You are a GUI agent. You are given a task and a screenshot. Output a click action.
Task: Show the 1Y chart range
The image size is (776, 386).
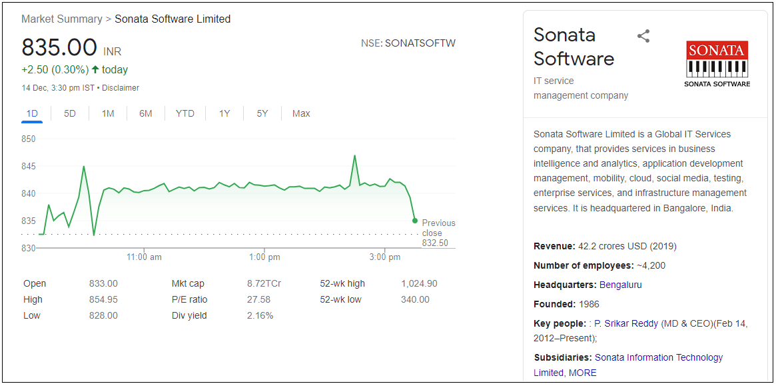coord(224,113)
